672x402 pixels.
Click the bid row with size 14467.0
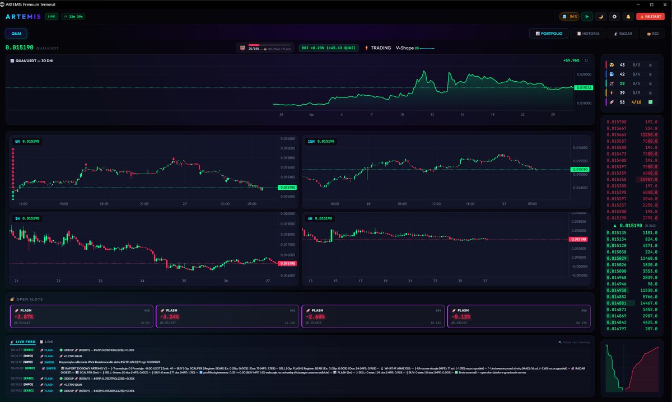click(633, 303)
